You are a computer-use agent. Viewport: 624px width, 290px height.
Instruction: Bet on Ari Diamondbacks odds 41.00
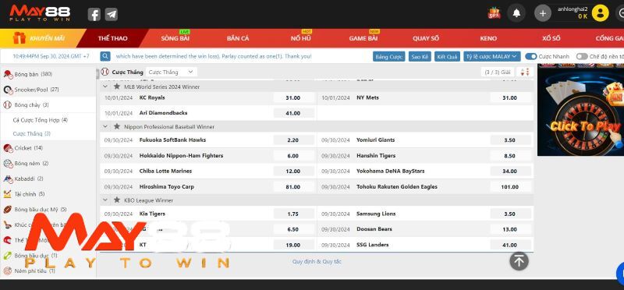coord(293,113)
